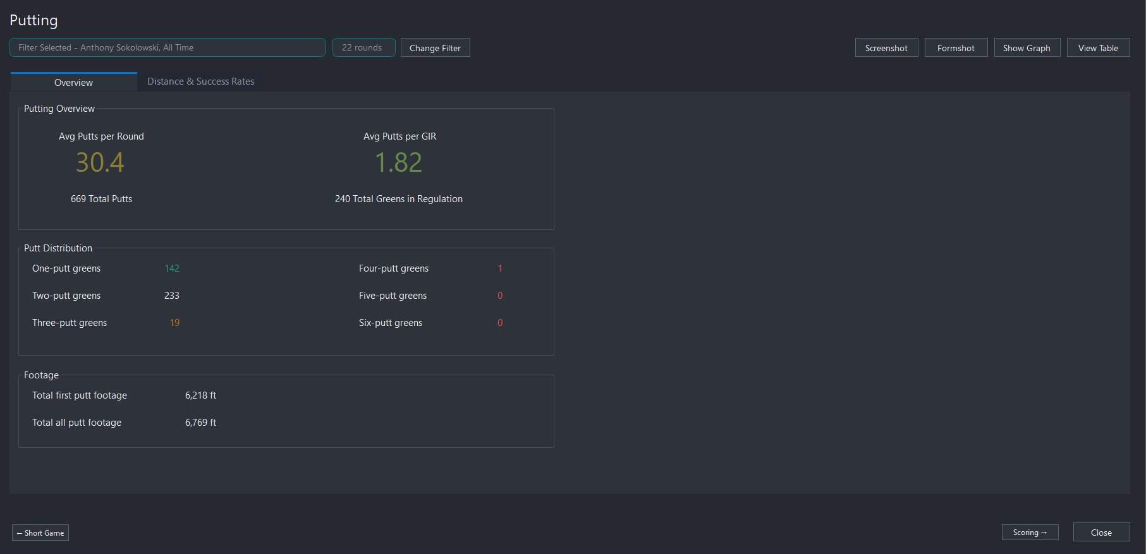Click the One-putt greens label
The width and height of the screenshot is (1146, 554).
(x=66, y=268)
